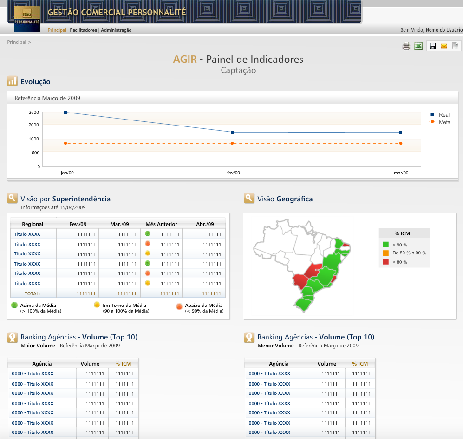
Task: Click the medal icon for Menor Volume ranking
Action: pyautogui.click(x=249, y=337)
